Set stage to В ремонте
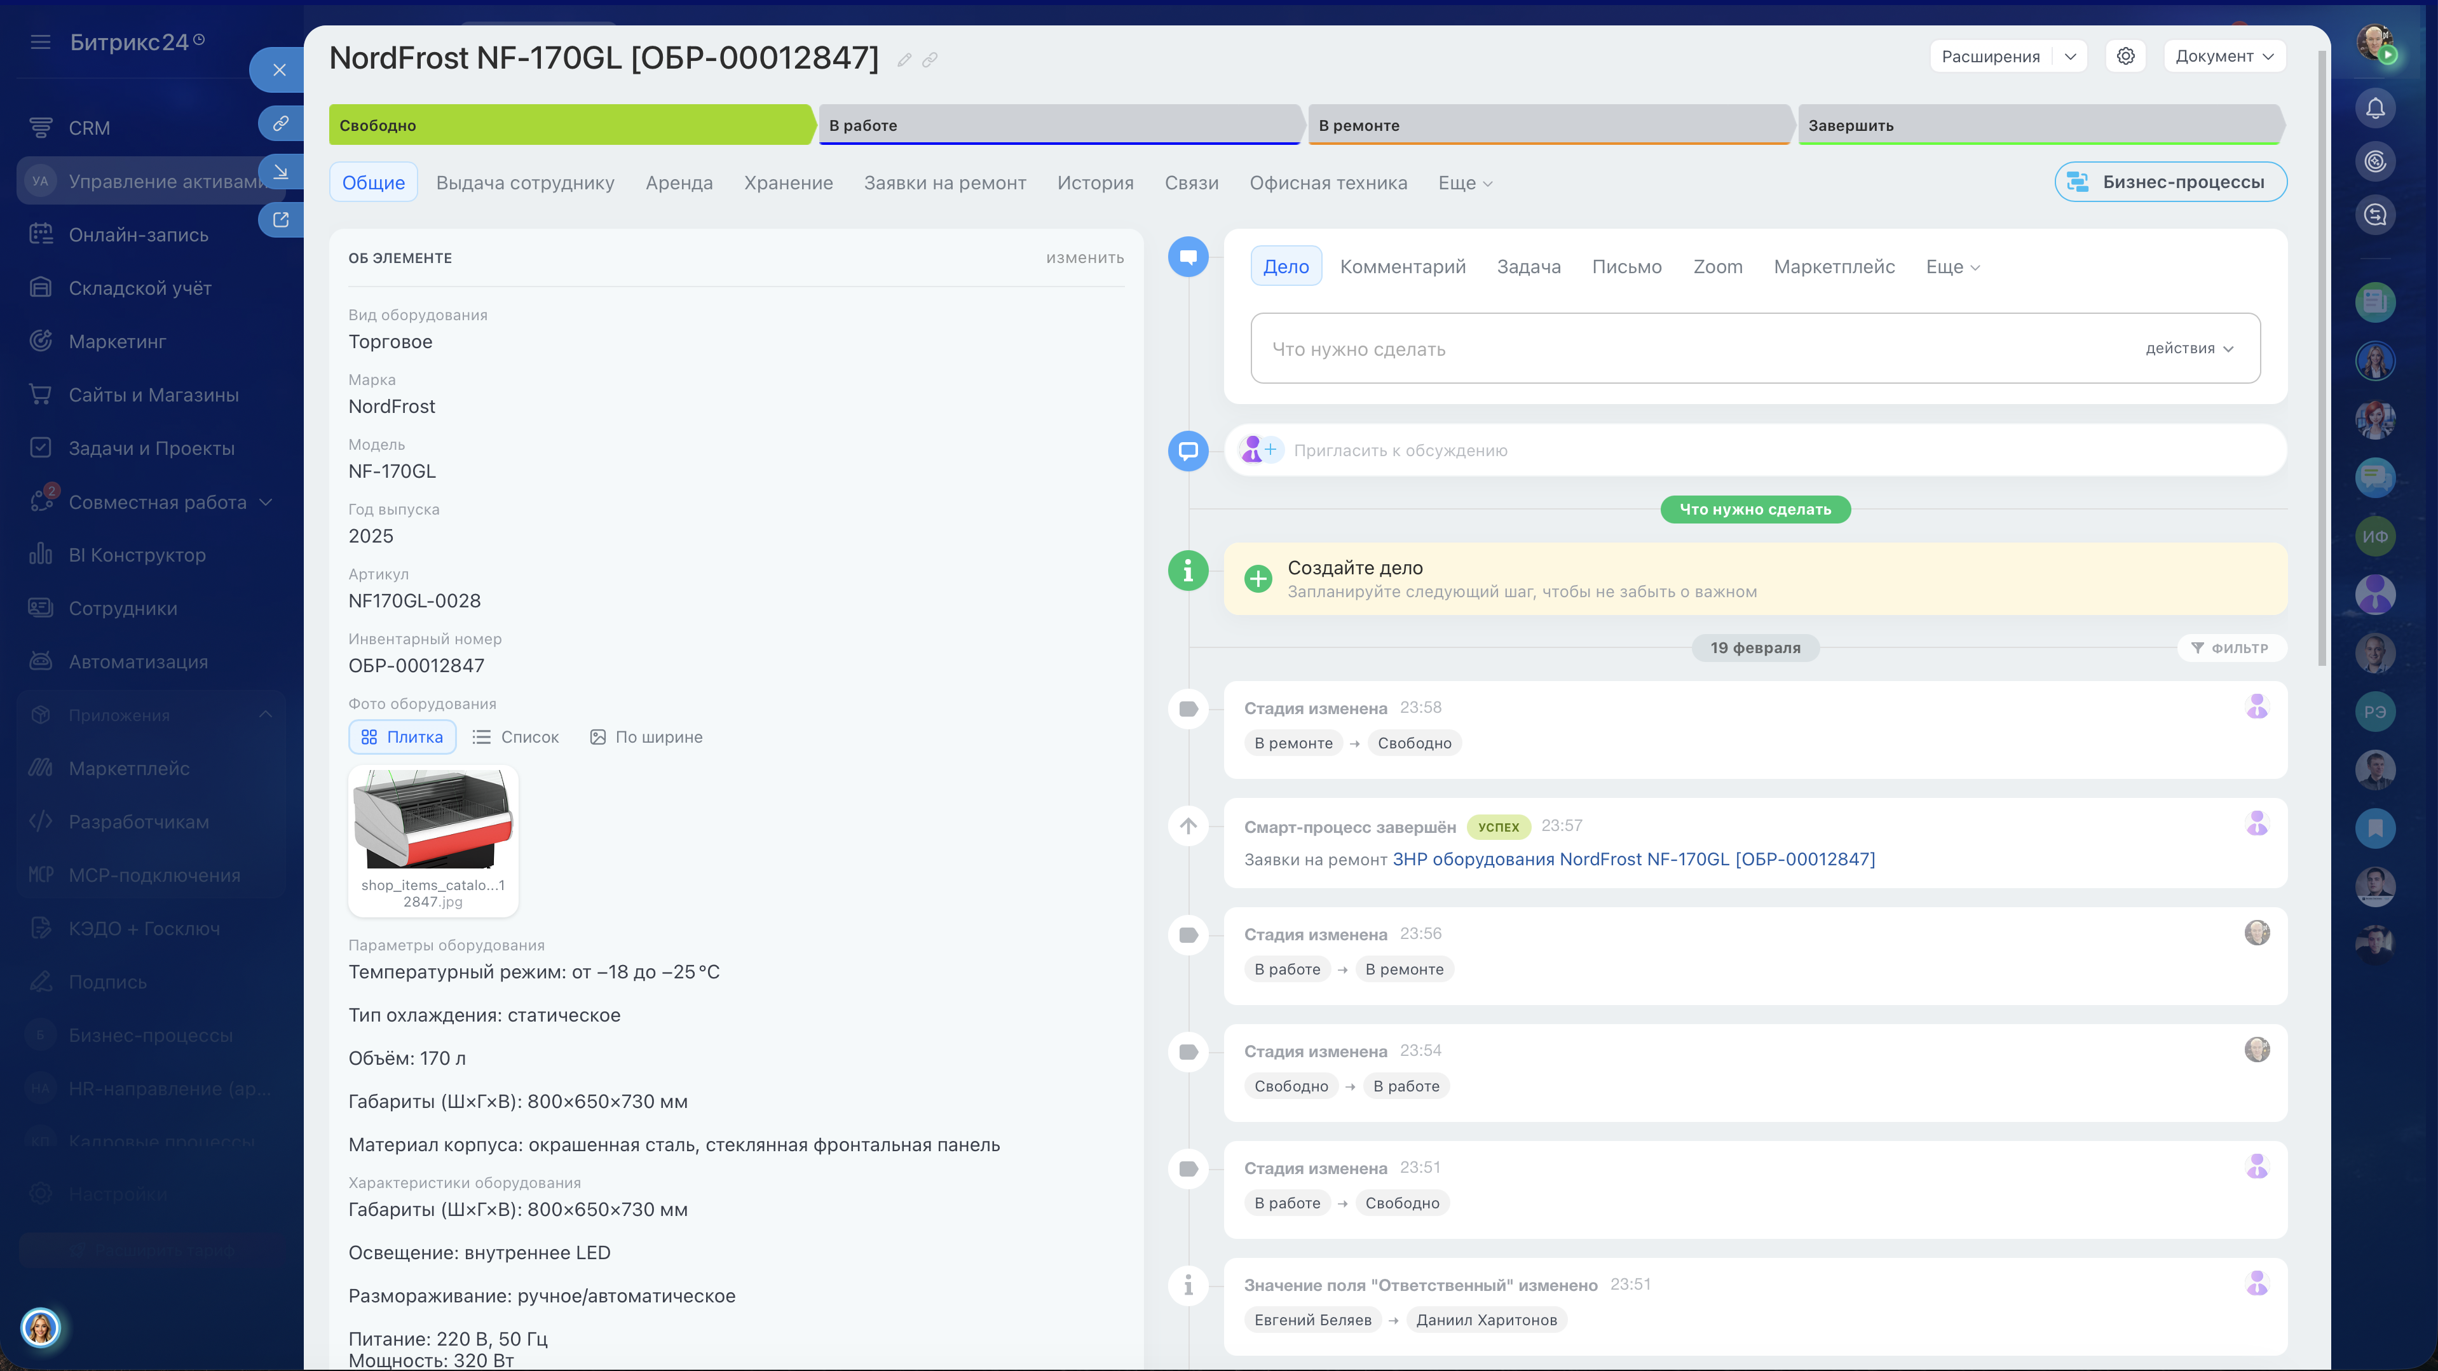The width and height of the screenshot is (2438, 1371). [x=1548, y=125]
